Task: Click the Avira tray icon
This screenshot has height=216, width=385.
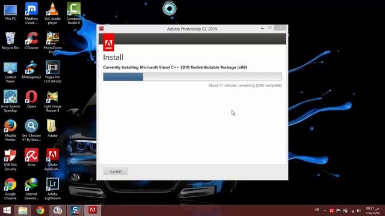Action: [x=331, y=211]
